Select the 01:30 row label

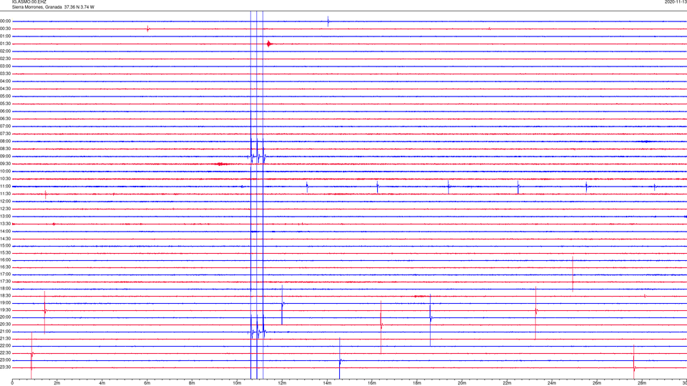point(6,44)
